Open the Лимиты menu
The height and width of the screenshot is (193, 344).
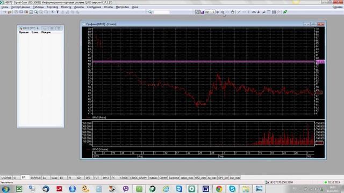pyautogui.click(x=79, y=7)
